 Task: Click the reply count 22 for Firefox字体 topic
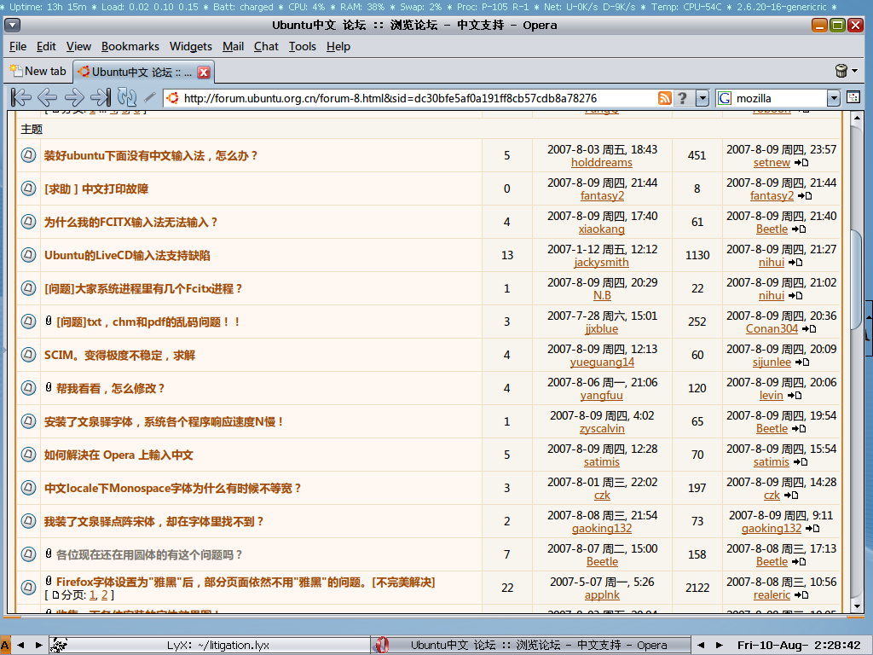tap(507, 588)
